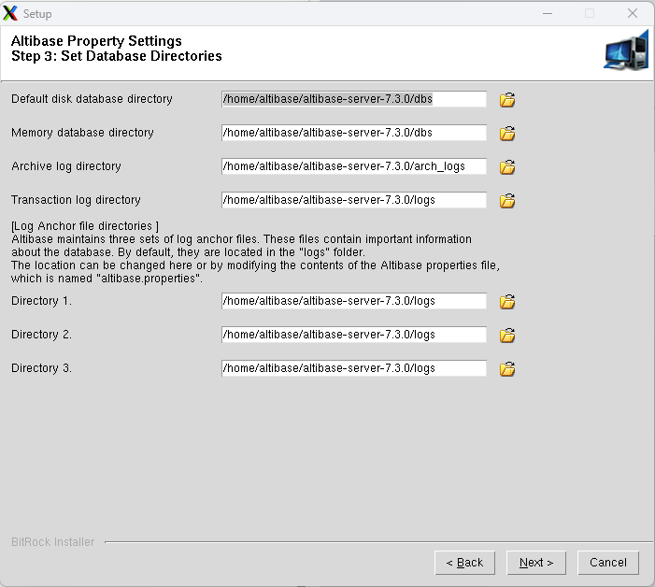655x587 pixels.
Task: Browse for Default disk database directory folder
Action: [507, 99]
